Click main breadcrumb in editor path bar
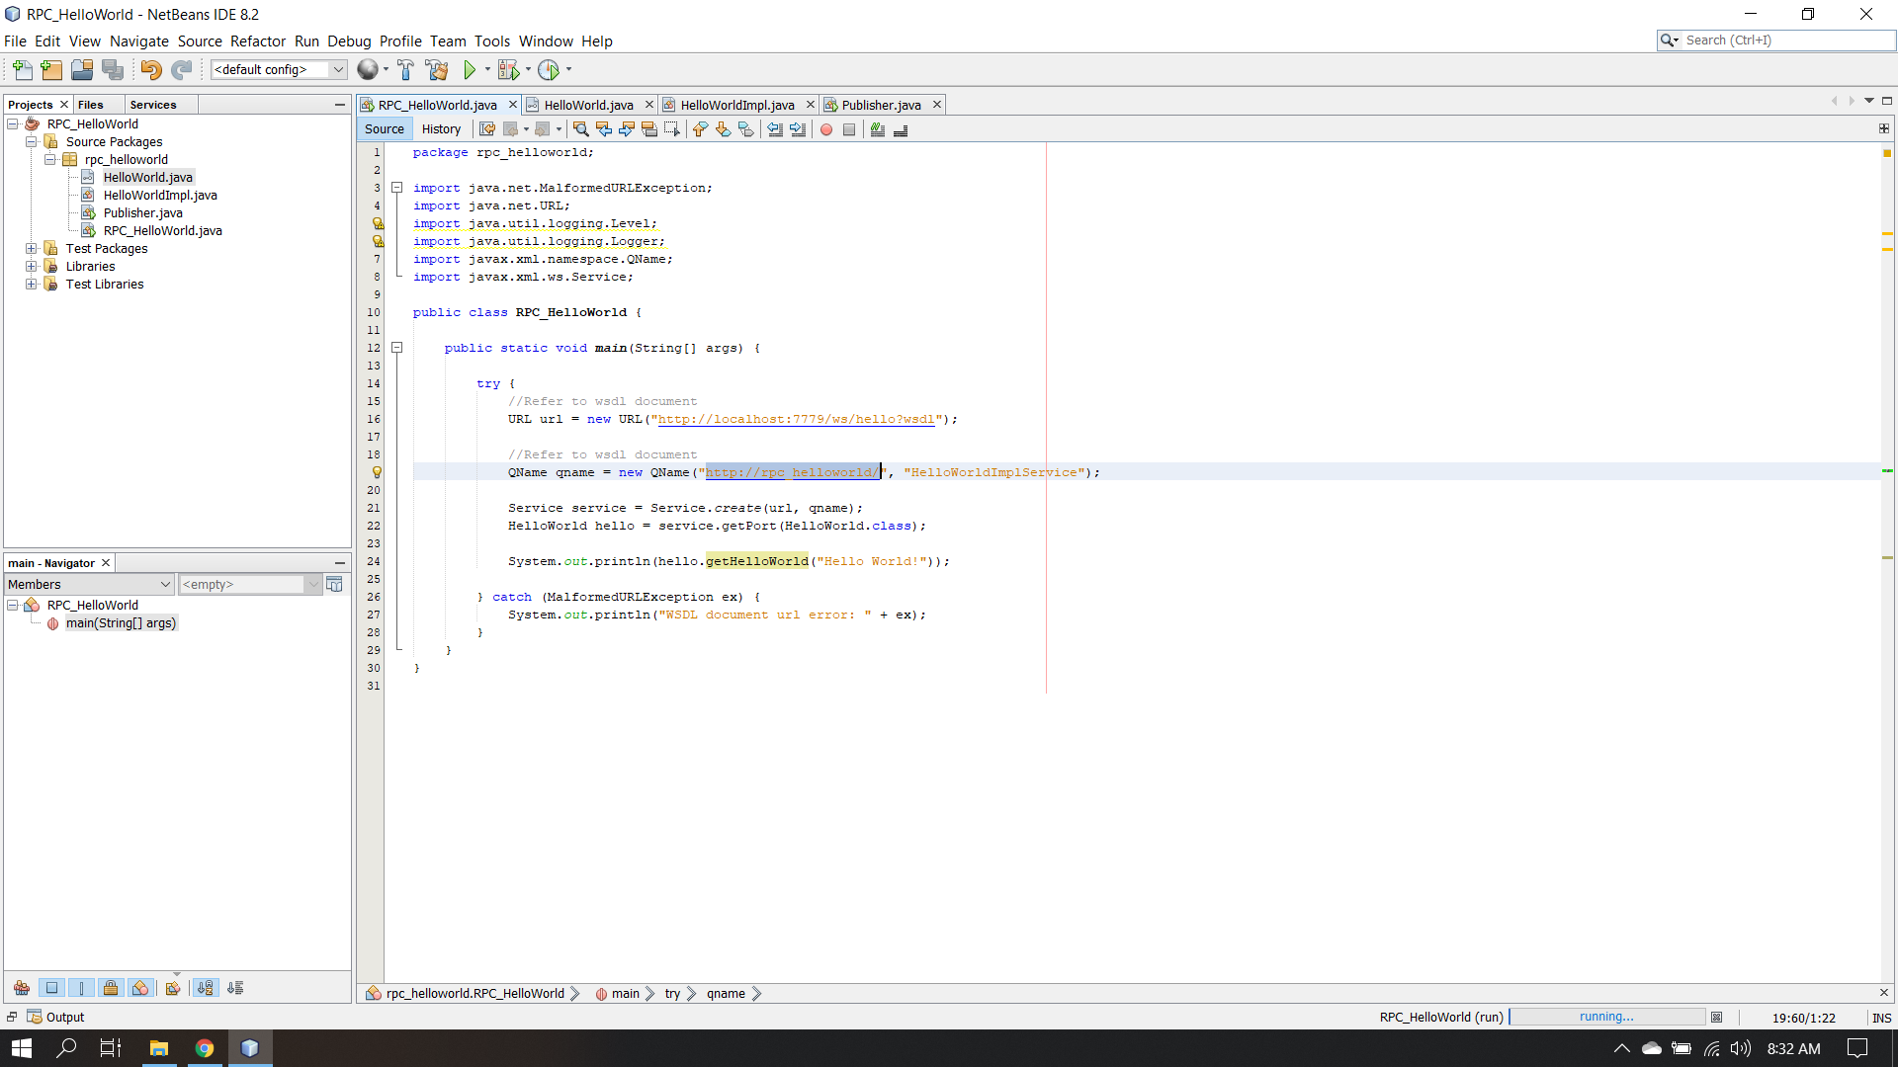The width and height of the screenshot is (1898, 1067). tap(618, 994)
